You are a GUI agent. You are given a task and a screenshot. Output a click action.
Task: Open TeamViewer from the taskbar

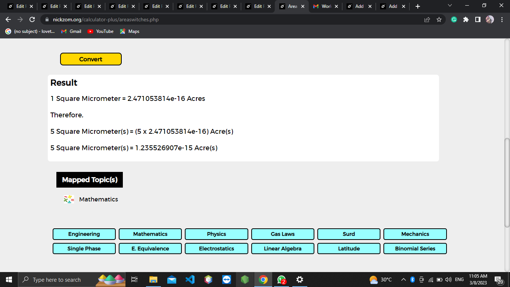[227, 280]
